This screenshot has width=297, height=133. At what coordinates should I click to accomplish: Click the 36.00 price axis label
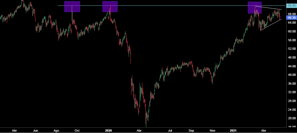point(292,83)
